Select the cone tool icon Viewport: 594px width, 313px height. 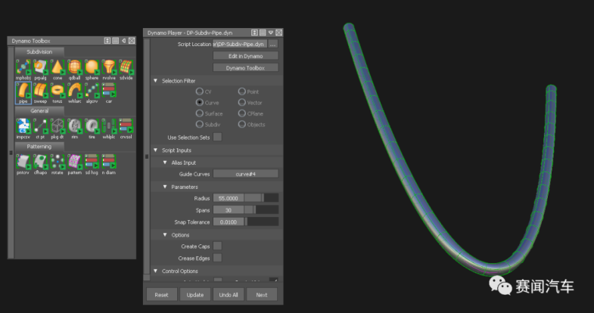pyautogui.click(x=58, y=67)
